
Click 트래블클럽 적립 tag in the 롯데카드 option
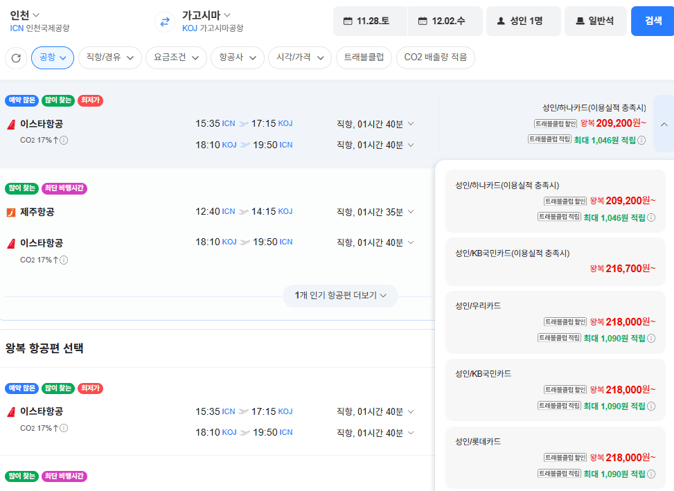point(559,474)
